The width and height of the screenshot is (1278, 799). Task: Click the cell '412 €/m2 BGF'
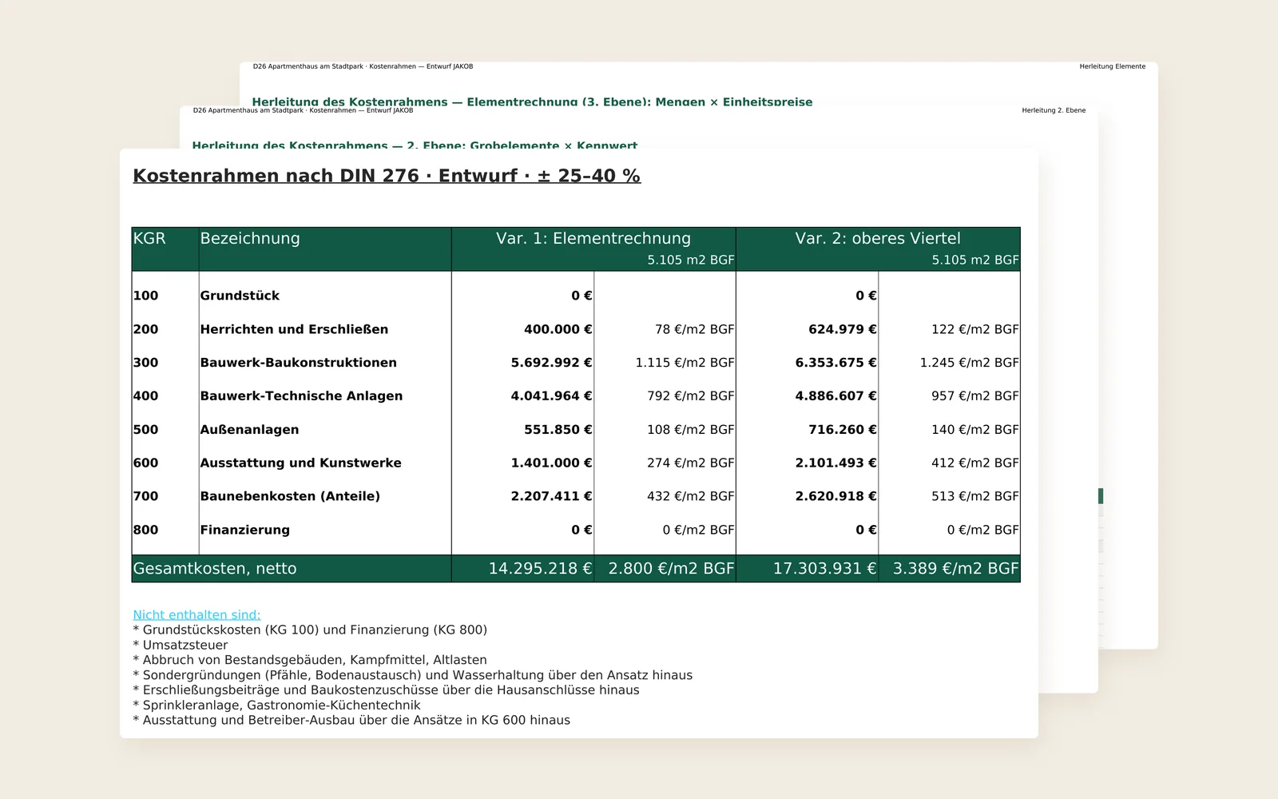[x=974, y=463]
